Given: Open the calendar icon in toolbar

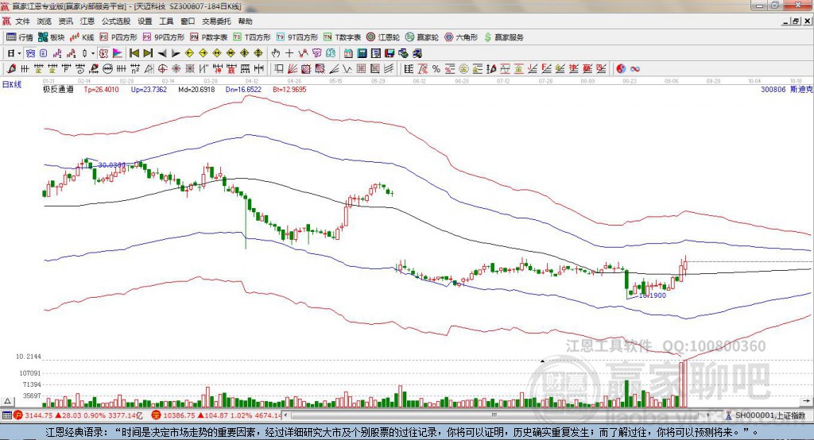Looking at the screenshot, I should (x=348, y=53).
